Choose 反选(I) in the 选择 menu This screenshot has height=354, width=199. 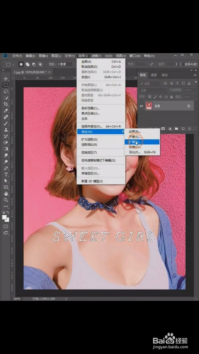pos(101,77)
